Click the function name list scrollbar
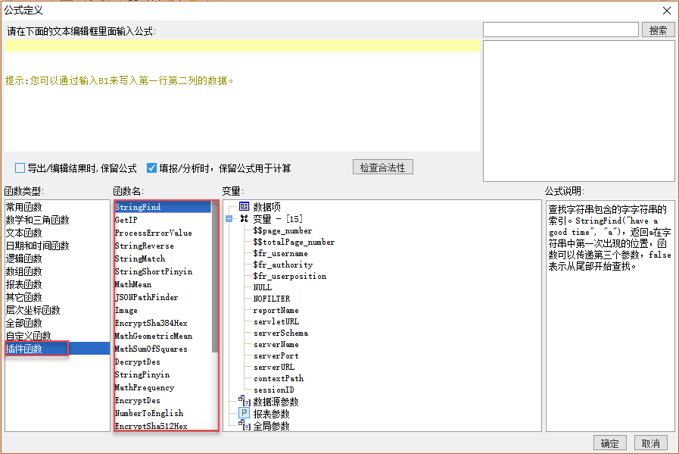The height and width of the screenshot is (454, 679). point(215,277)
